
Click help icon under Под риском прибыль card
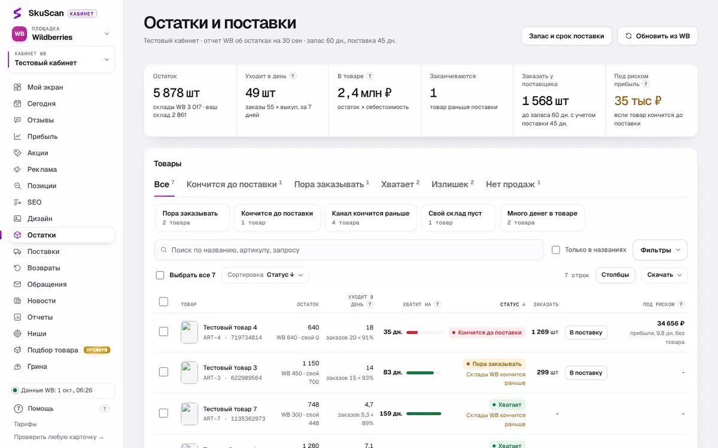[x=646, y=84]
